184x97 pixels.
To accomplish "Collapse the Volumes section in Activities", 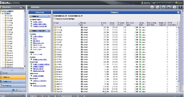I will (49, 16).
